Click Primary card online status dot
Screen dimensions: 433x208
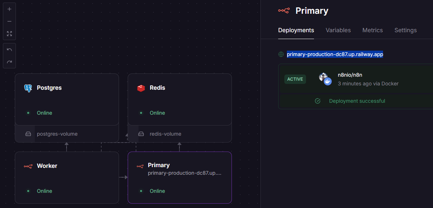[x=141, y=191]
